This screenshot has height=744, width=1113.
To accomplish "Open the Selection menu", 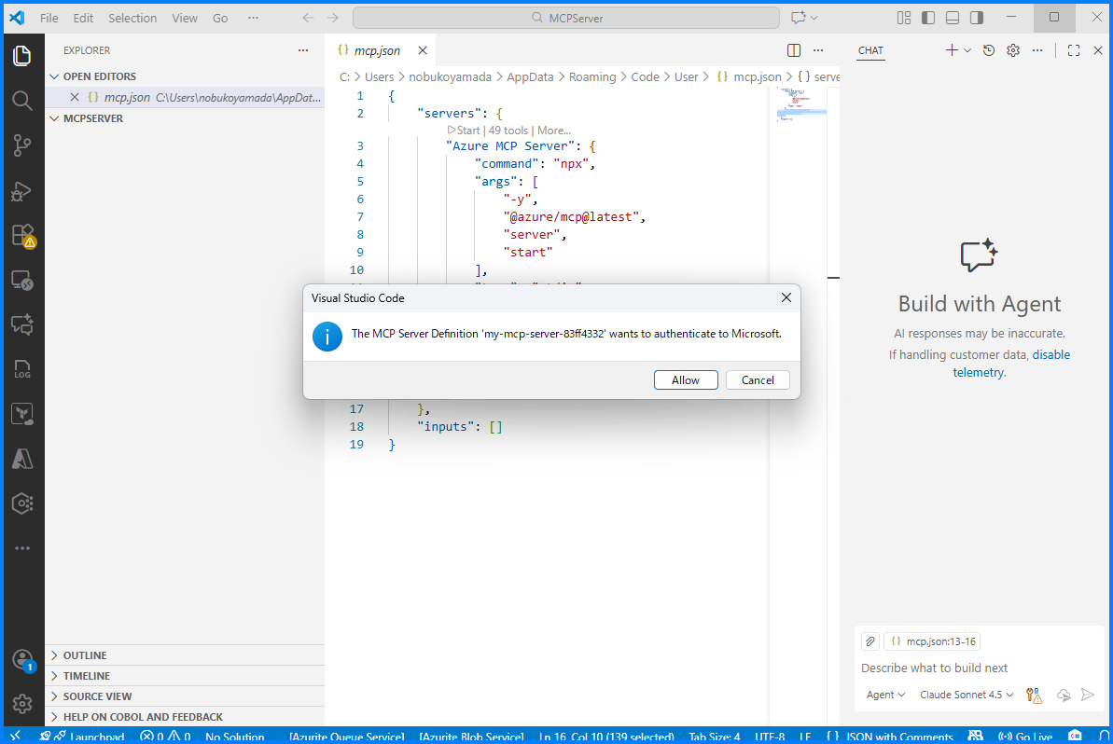I will point(132,18).
